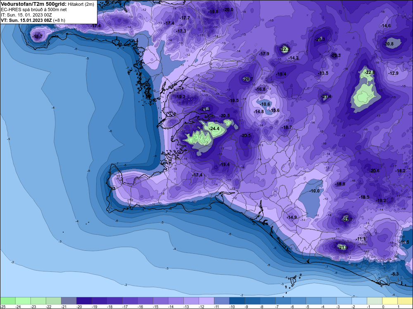Click the -18.2 temperature label
The width and height of the screenshot is (413, 309).
(x=400, y=171)
